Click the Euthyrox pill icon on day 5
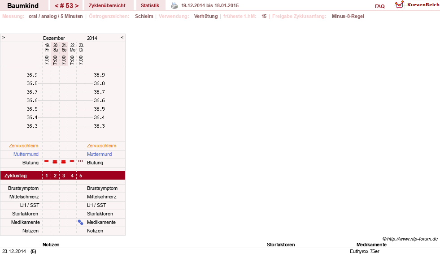Viewport: 440px width, 262px height. [81, 222]
